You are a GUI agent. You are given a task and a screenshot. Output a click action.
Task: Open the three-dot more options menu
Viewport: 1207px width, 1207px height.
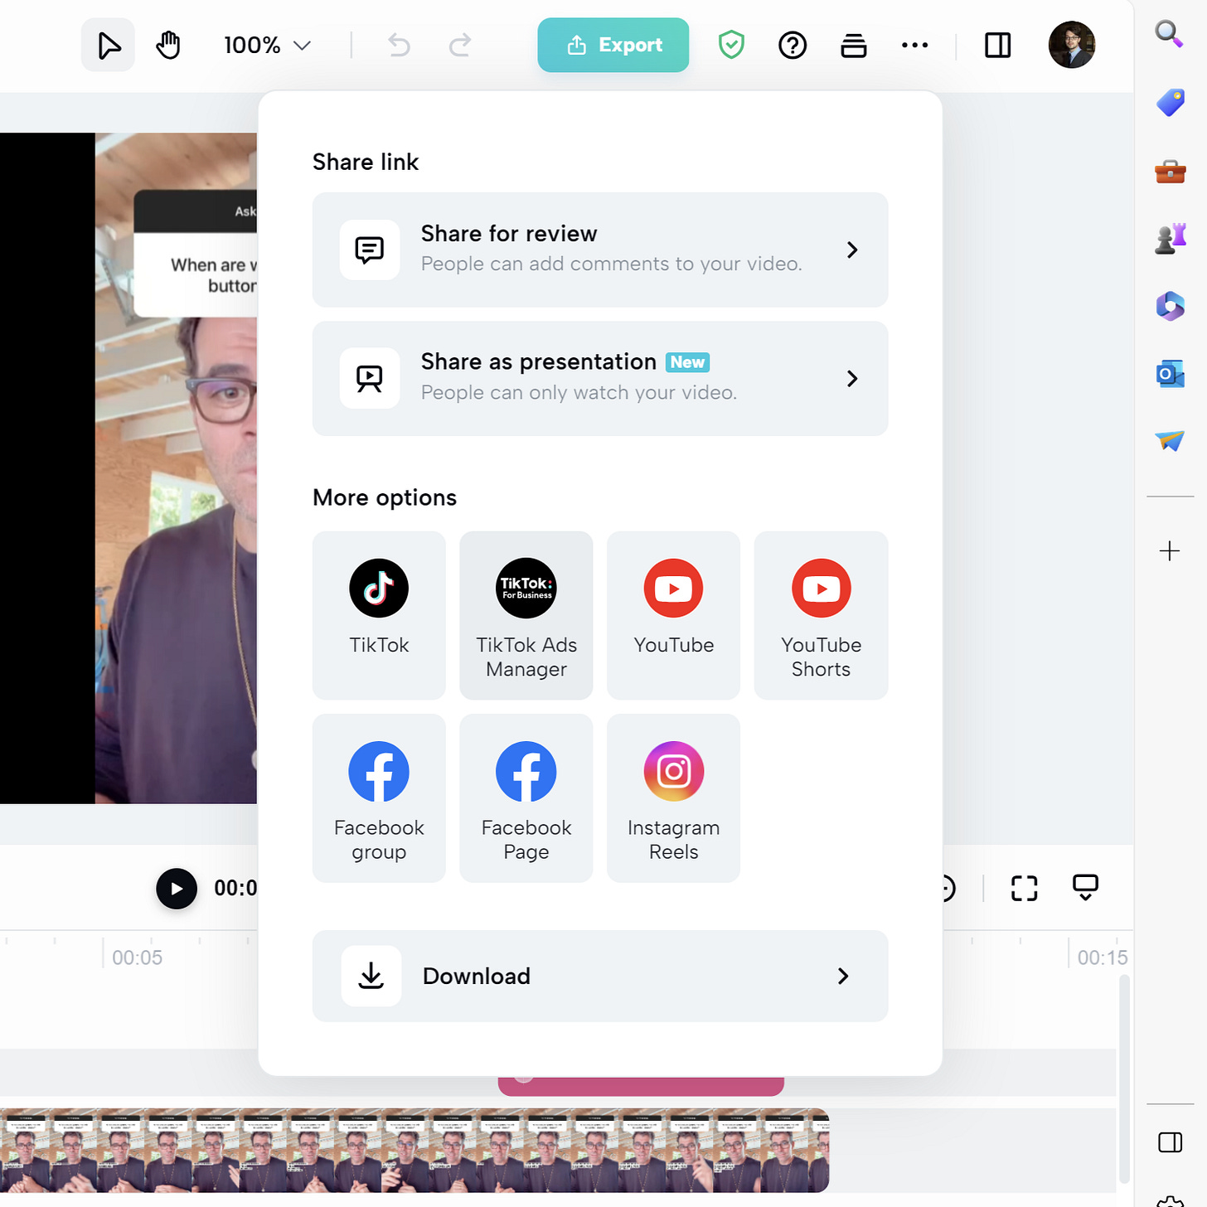tap(914, 45)
